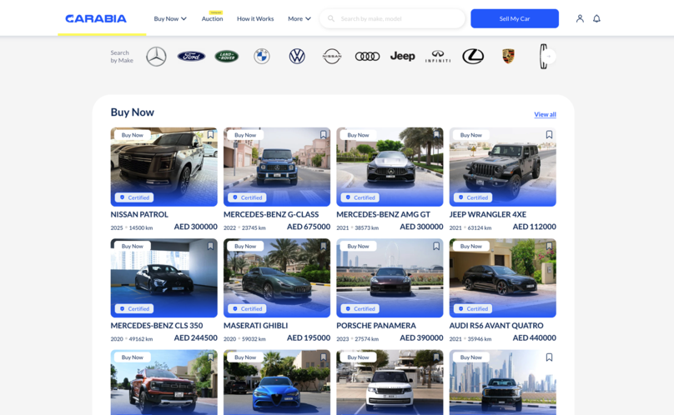Save the Jeep Wrangler 4XE listing bookmark
Image resolution: width=674 pixels, height=415 pixels.
point(549,135)
